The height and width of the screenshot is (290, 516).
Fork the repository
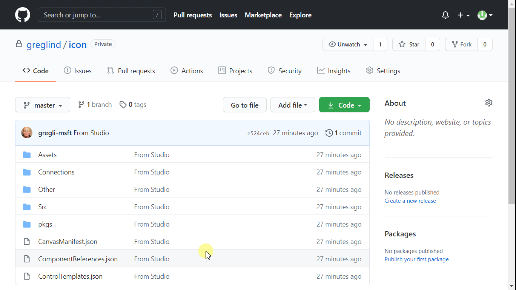tap(461, 45)
